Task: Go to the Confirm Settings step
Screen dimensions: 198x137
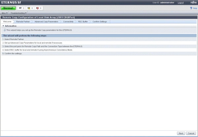Action: (x=100, y=22)
